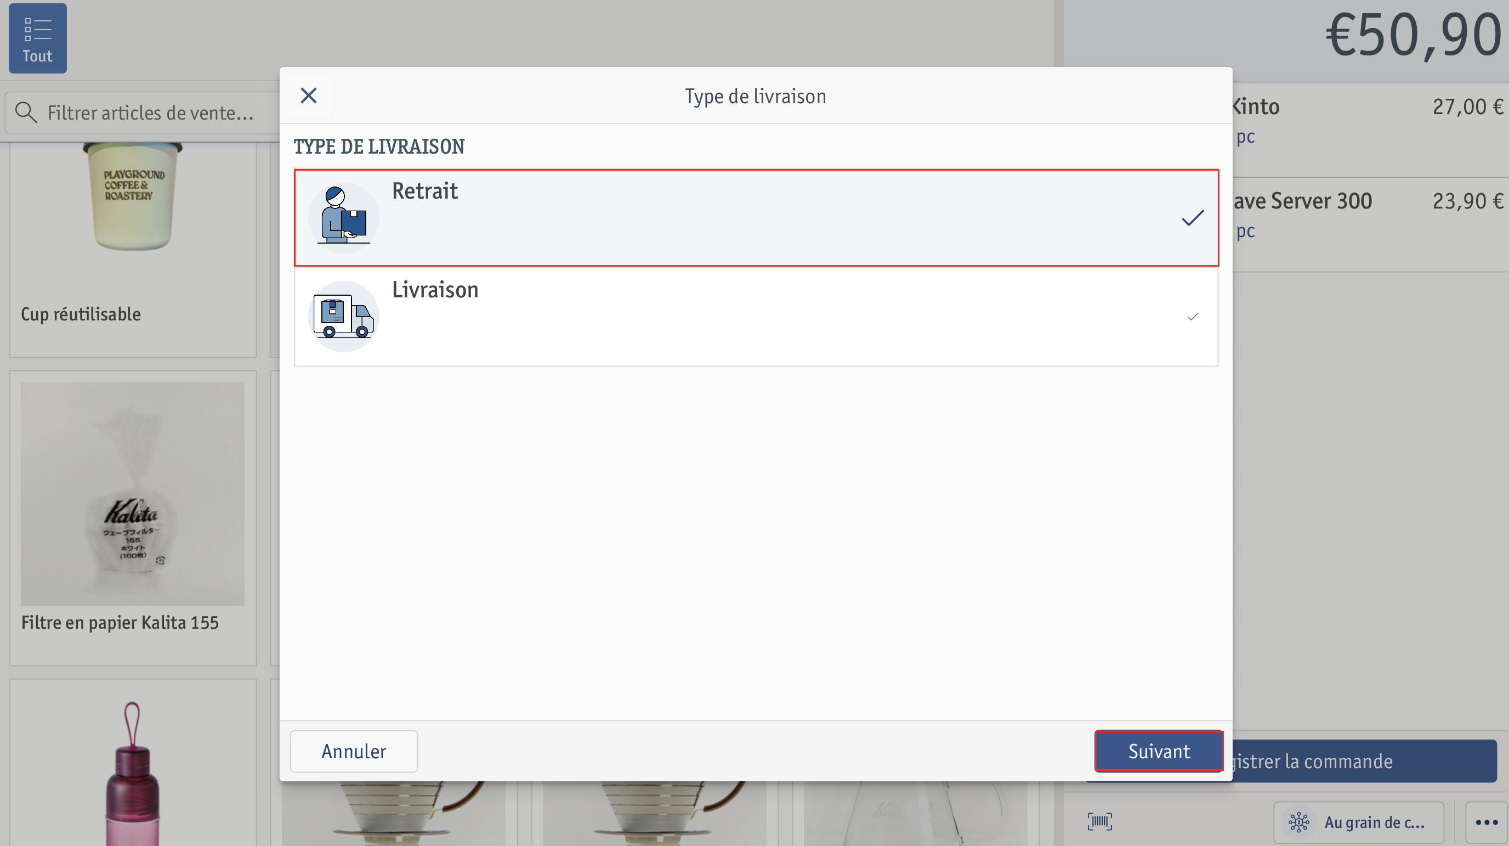Select the pink water bottle product
Screen dimensions: 1509x846
[133, 762]
